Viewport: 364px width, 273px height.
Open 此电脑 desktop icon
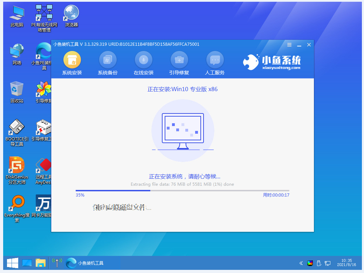click(x=17, y=16)
